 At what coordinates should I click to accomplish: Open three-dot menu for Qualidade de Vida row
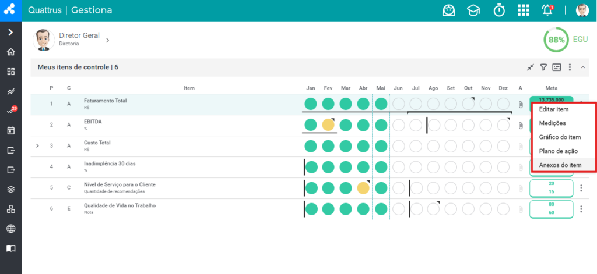coord(581,209)
